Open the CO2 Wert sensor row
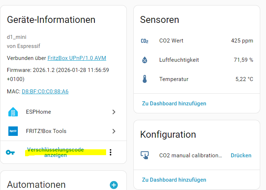Screen dimensions: 266x190 [x=197, y=41]
